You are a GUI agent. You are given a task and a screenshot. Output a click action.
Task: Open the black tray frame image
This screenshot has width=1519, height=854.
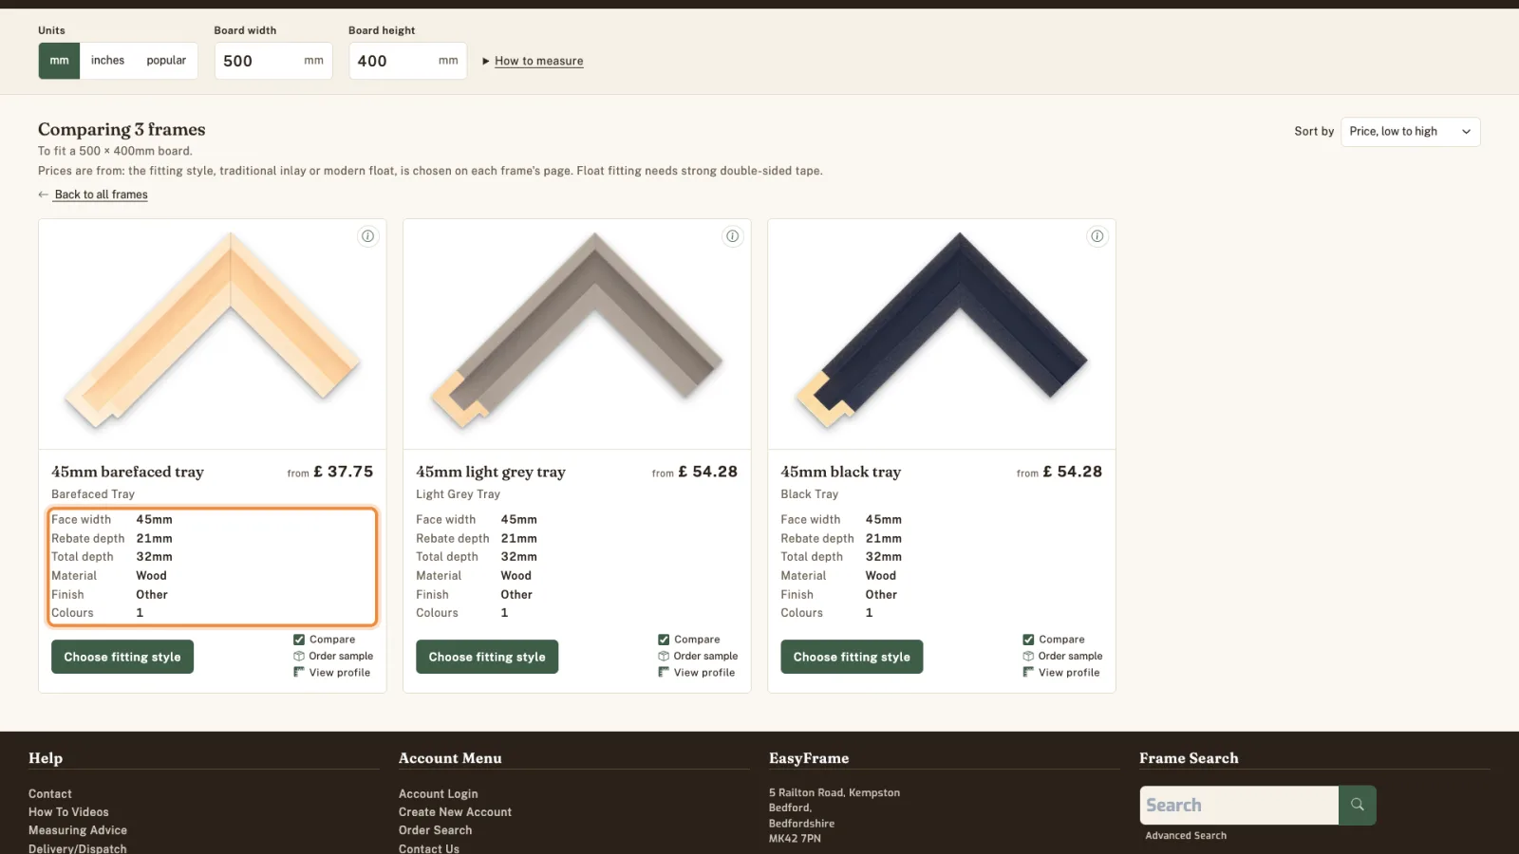tap(942, 334)
